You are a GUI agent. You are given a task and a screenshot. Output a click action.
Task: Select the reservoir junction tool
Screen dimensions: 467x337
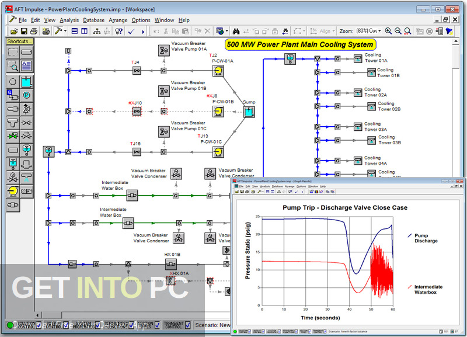(x=26, y=82)
